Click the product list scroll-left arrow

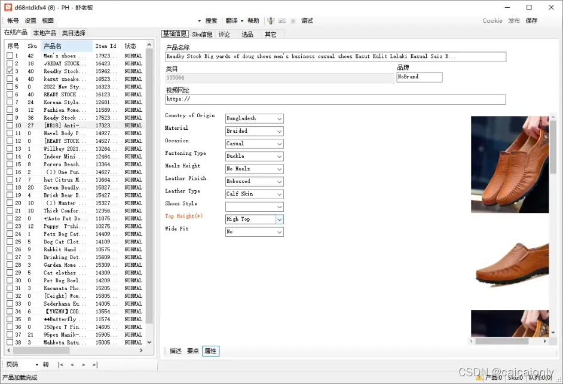pos(9,351)
